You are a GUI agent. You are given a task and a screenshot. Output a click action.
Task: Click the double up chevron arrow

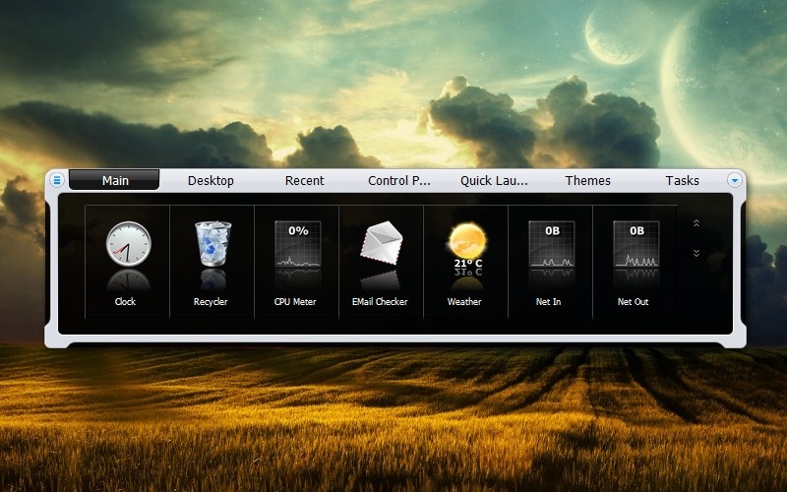696,223
